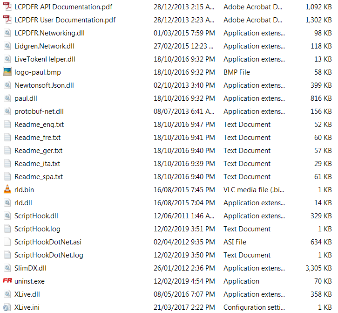The width and height of the screenshot is (338, 313).
Task: Select the file name Readme_ita.txt
Action: click(37, 164)
